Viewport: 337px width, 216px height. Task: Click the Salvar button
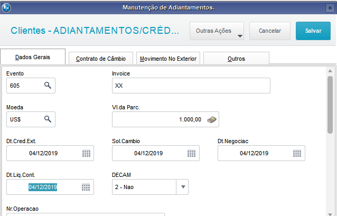[x=313, y=31]
